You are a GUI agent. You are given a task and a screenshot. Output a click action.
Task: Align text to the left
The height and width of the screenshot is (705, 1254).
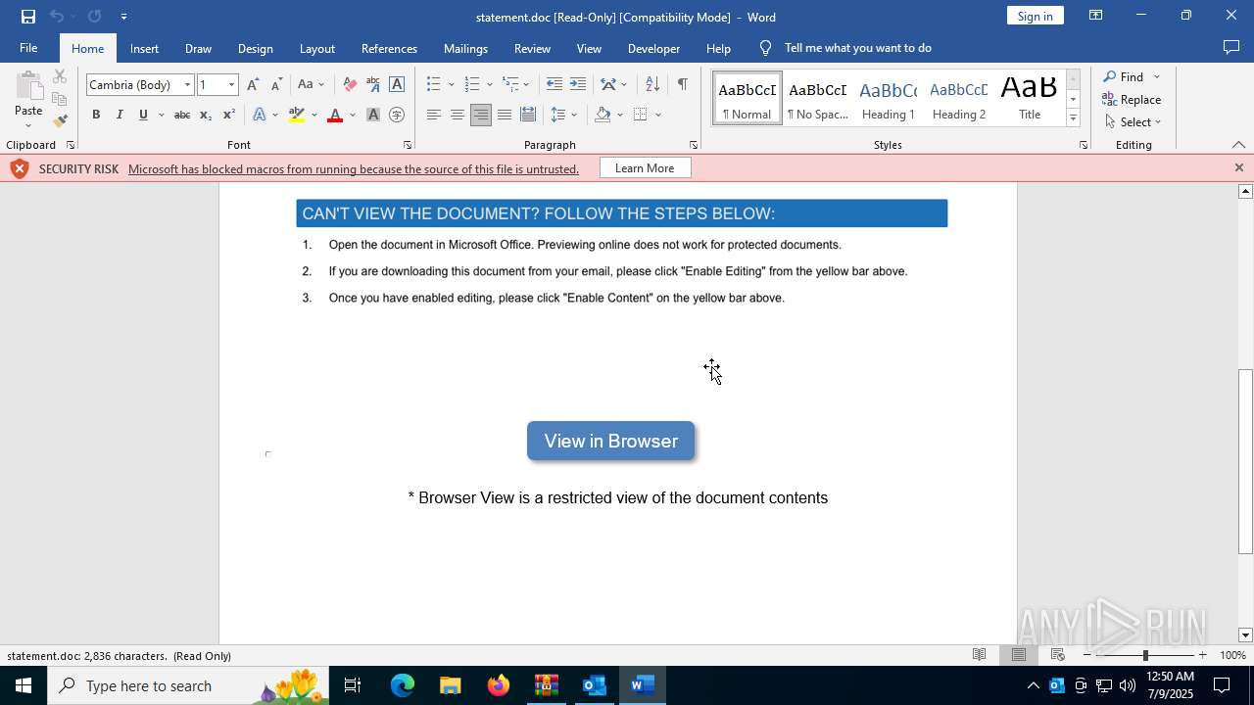click(433, 115)
